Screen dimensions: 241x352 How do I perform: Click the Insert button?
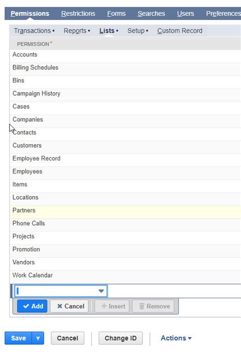tap(112, 306)
